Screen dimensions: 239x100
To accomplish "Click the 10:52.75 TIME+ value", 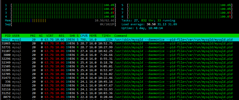I will tap(105, 43).
